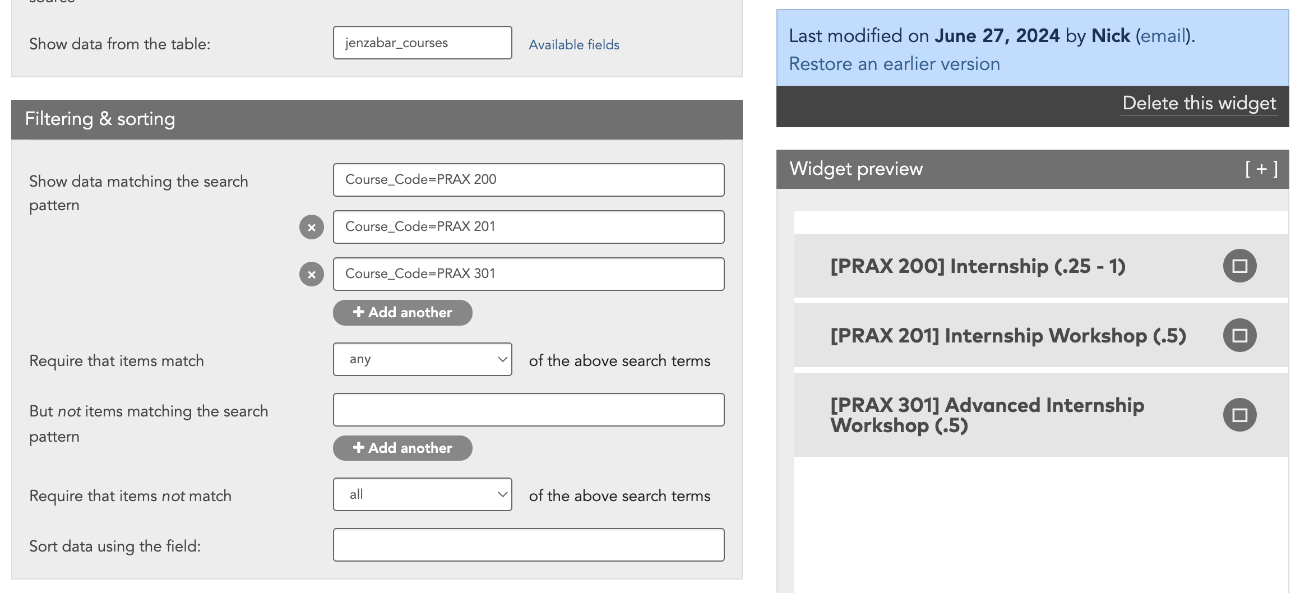Edit the Course_Code=PRAX 201 pattern field
The height and width of the screenshot is (593, 1314).
pos(528,227)
